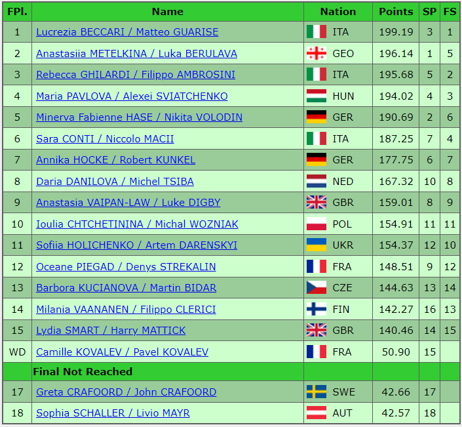Open Camille KOVALEV / Pavel KOVALEV link
The image size is (462, 427).
click(122, 352)
